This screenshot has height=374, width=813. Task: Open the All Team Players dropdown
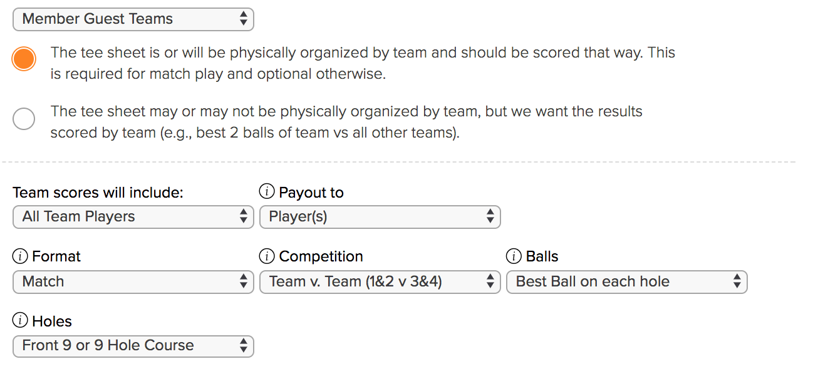coord(133,217)
